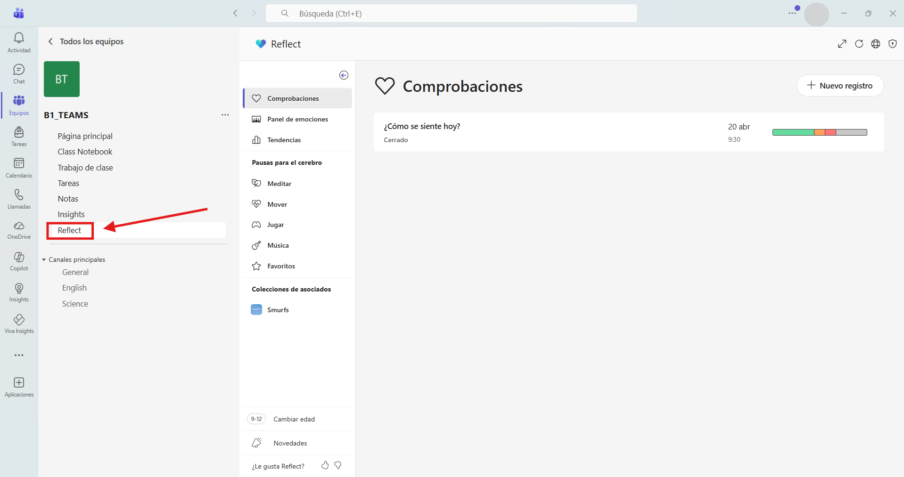
Task: Create a Nuevo registro check-in
Action: pos(840,86)
